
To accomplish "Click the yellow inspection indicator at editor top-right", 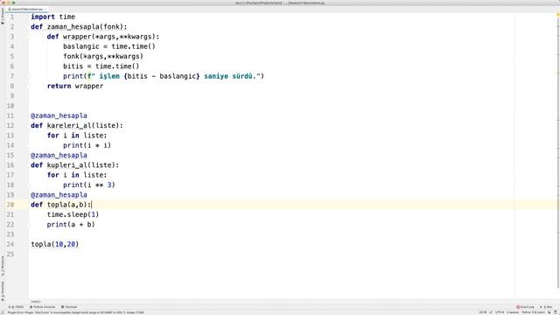I will [557, 15].
